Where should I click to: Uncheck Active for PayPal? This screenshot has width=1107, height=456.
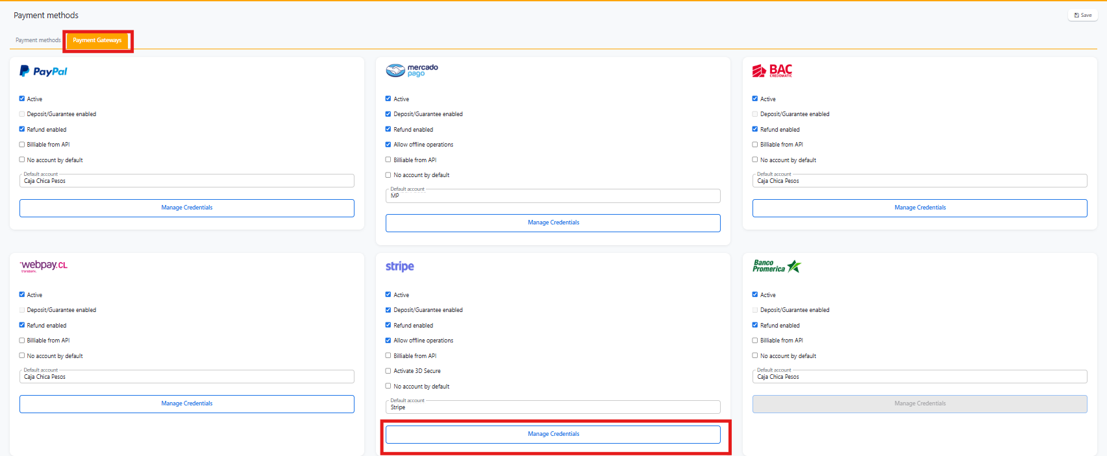click(x=22, y=99)
